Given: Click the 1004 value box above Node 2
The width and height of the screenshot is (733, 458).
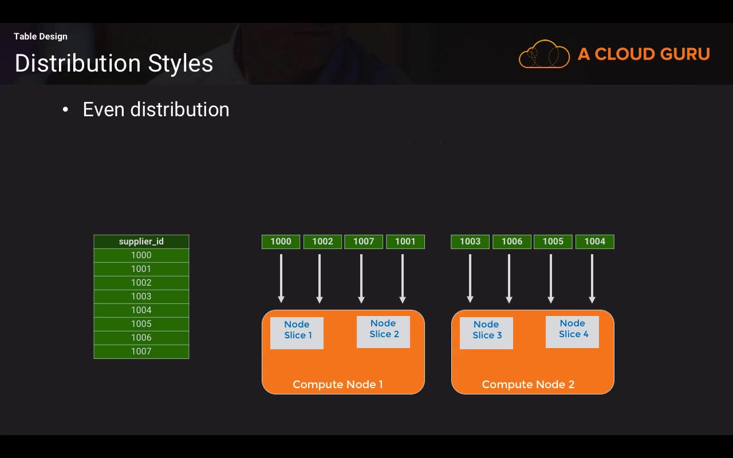Looking at the screenshot, I should 595,242.
